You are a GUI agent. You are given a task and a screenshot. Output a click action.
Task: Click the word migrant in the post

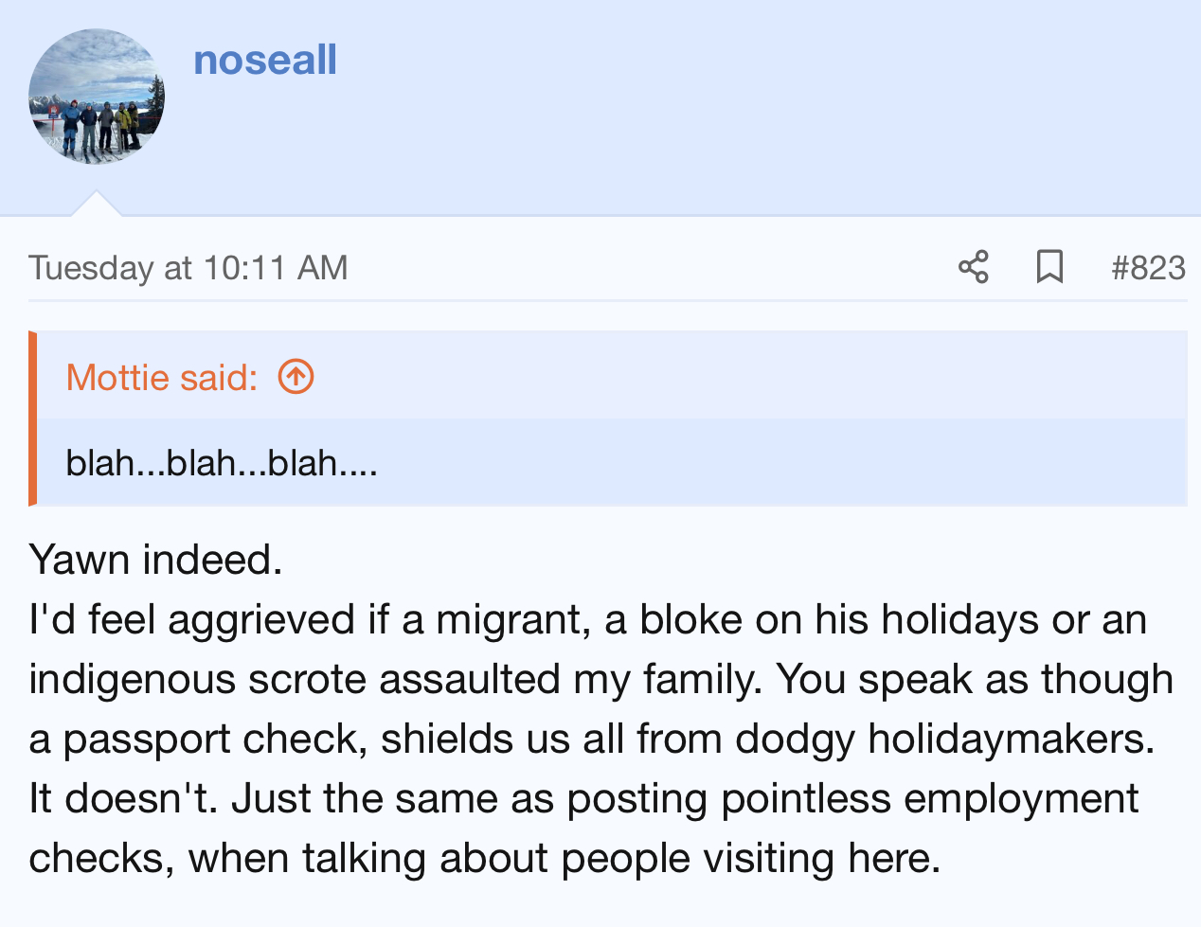(x=514, y=620)
